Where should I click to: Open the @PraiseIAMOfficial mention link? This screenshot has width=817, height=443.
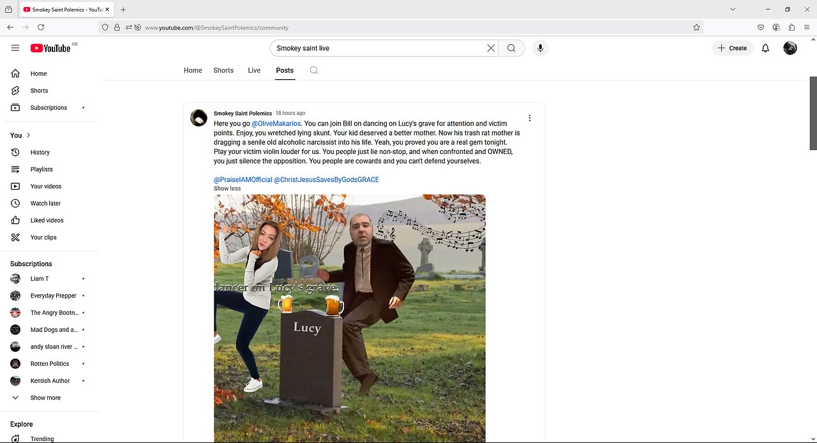(243, 180)
